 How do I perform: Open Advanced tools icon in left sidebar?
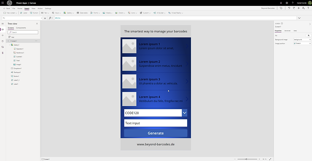coord(3,53)
